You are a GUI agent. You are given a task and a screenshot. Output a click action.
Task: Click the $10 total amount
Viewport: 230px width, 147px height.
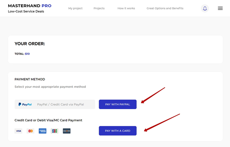click(x=27, y=54)
